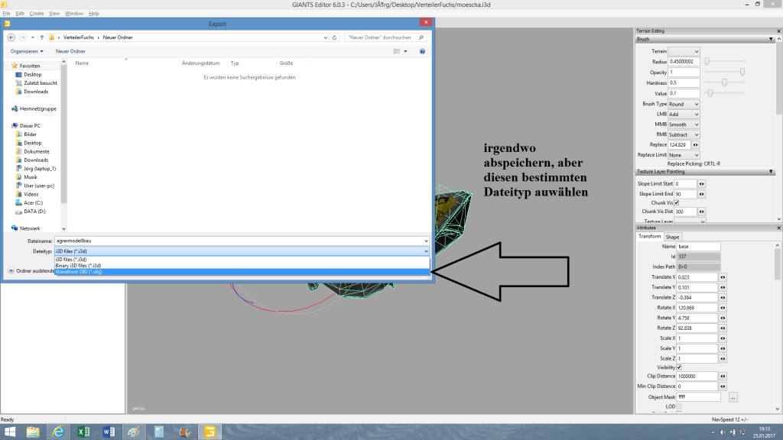Open the Videos folder
The image size is (783, 440).
(31, 194)
